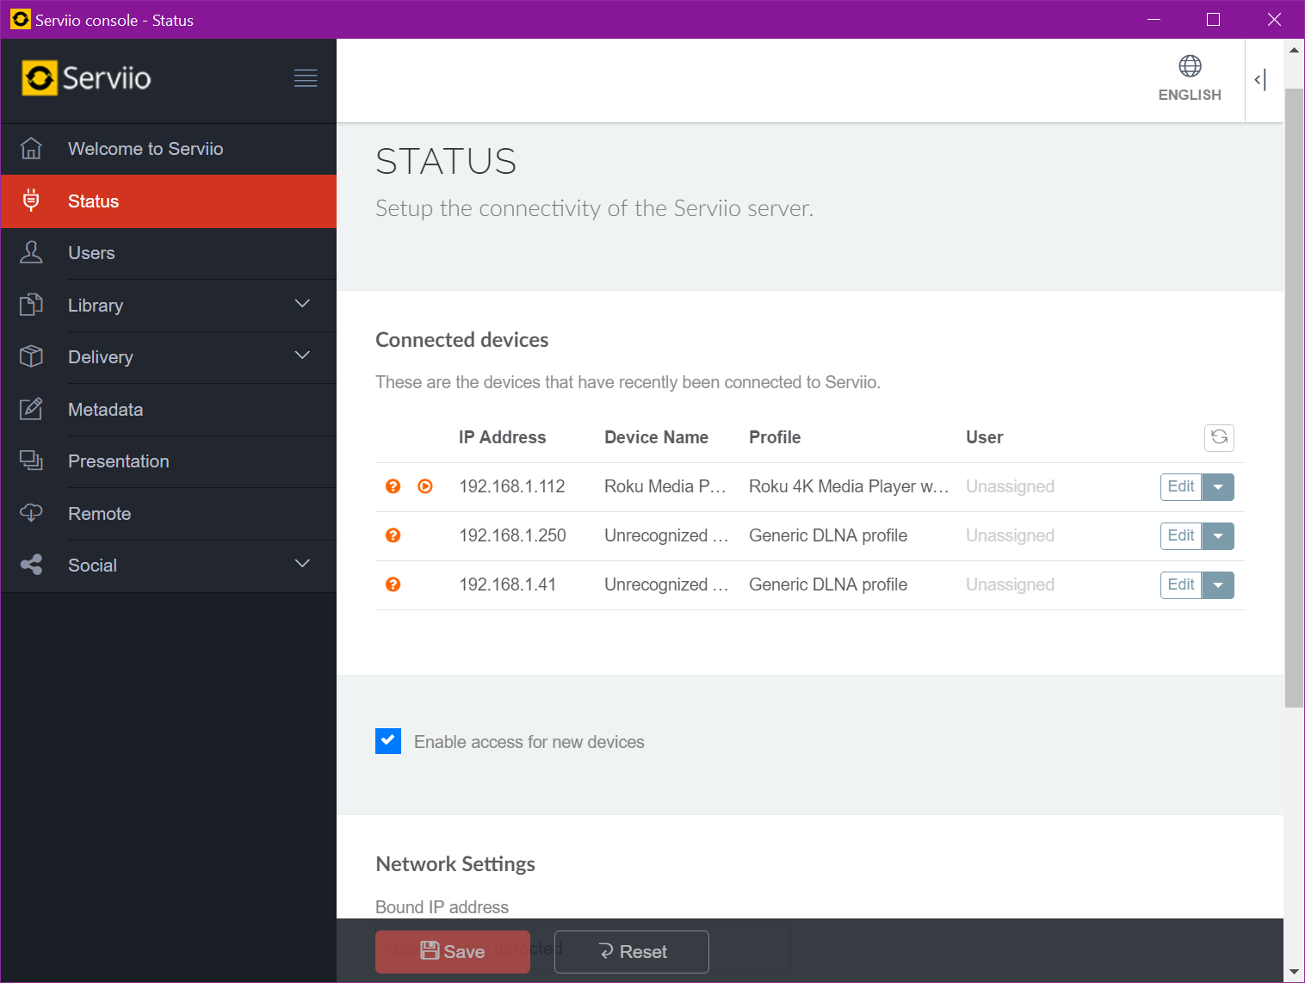Open the Users page
Image resolution: width=1305 pixels, height=983 pixels.
pyautogui.click(x=91, y=253)
